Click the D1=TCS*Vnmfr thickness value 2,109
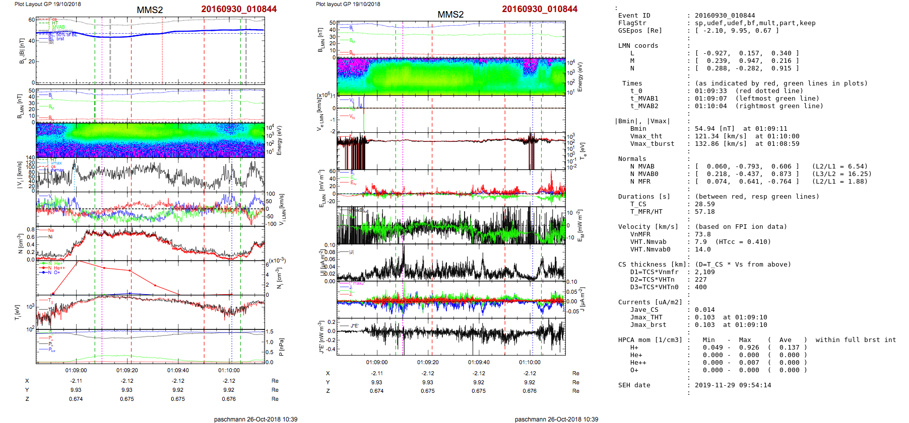The height and width of the screenshot is (423, 909). tap(704, 272)
